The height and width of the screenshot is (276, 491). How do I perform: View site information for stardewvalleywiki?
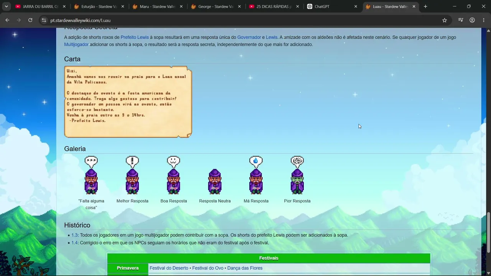[44, 20]
